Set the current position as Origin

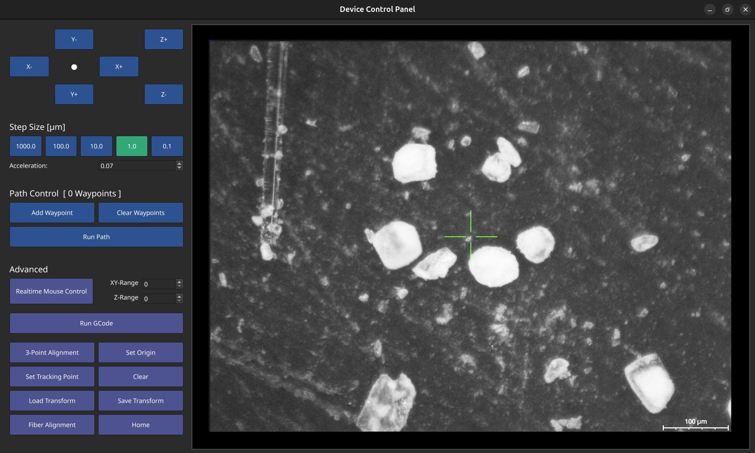pos(141,352)
